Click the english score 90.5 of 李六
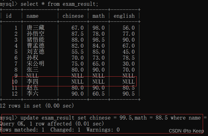The height and width of the screenshot is (136, 208). coord(129,94)
